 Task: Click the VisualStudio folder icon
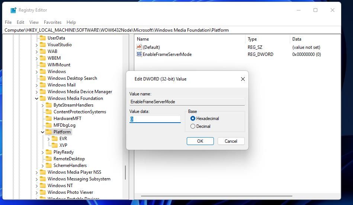(43, 45)
